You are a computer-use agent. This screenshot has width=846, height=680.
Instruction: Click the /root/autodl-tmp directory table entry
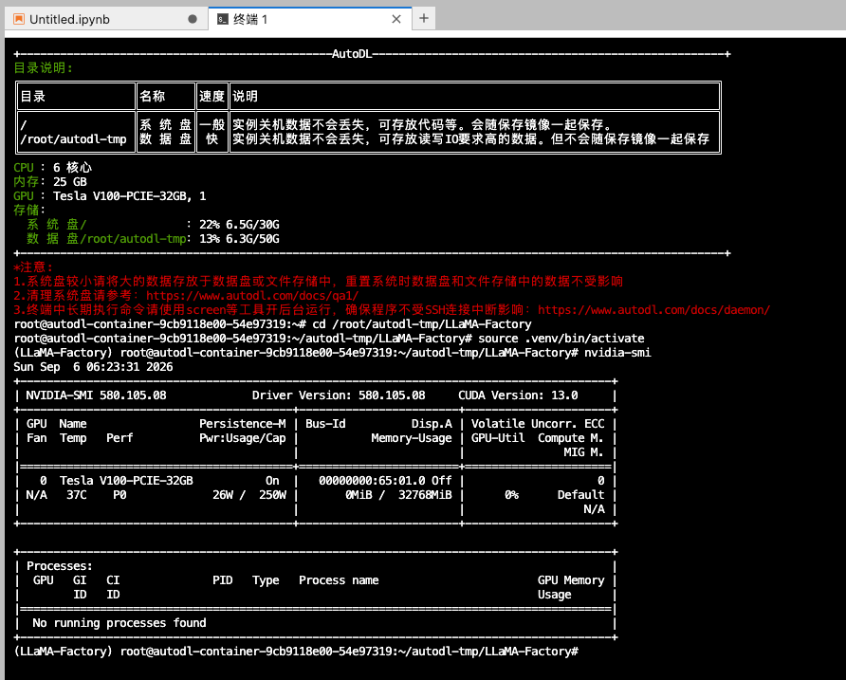(73, 139)
